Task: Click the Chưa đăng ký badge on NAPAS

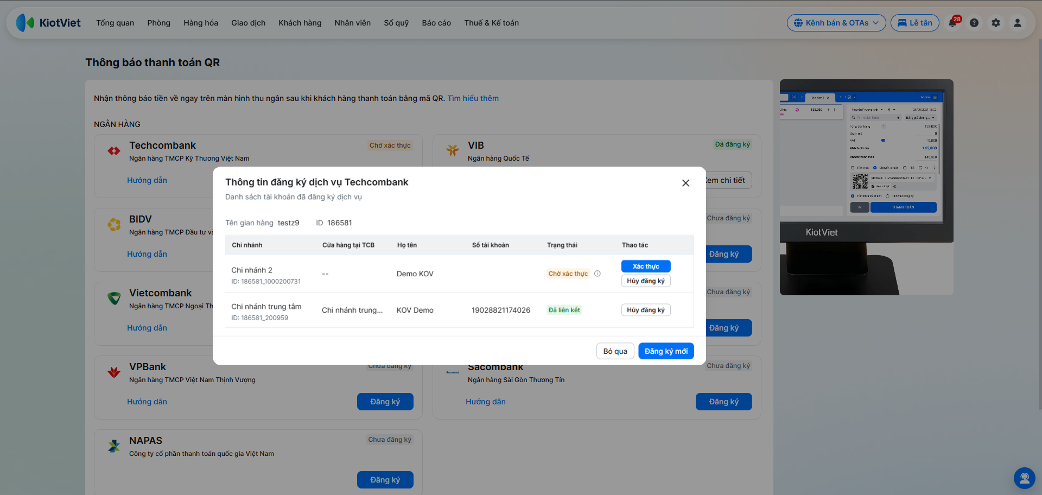Action: tap(390, 440)
